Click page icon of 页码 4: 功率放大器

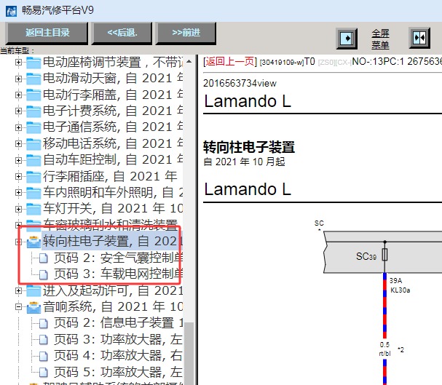pos(44,356)
